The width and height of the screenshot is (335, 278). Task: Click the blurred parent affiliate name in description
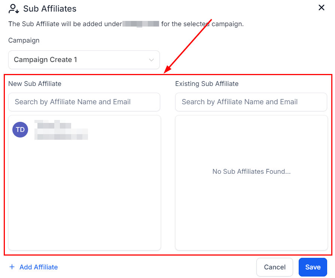[141, 24]
